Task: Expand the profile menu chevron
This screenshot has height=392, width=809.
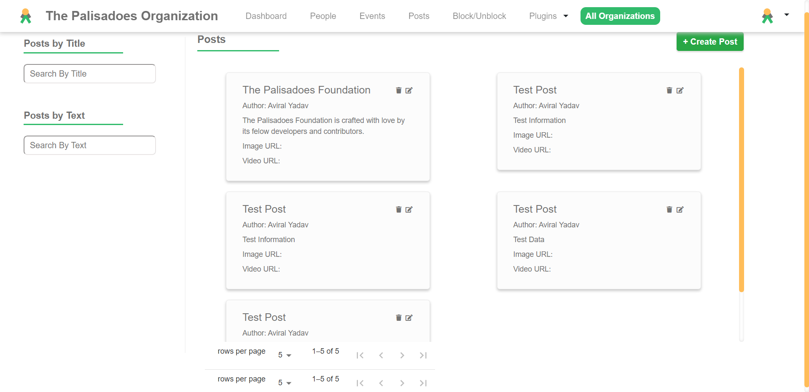Action: point(786,15)
